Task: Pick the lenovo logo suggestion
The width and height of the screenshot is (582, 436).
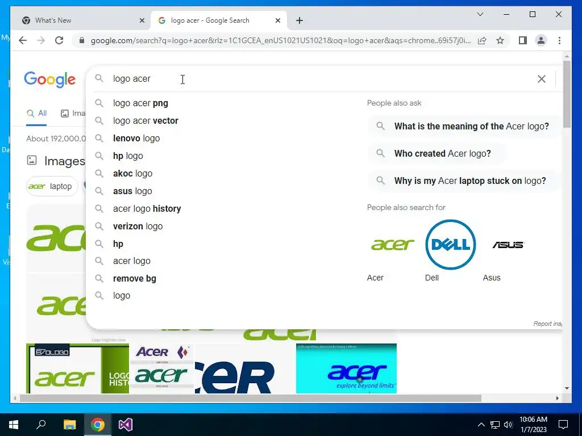Action: pos(136,139)
